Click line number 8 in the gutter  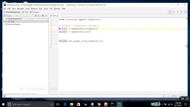tap(51, 41)
